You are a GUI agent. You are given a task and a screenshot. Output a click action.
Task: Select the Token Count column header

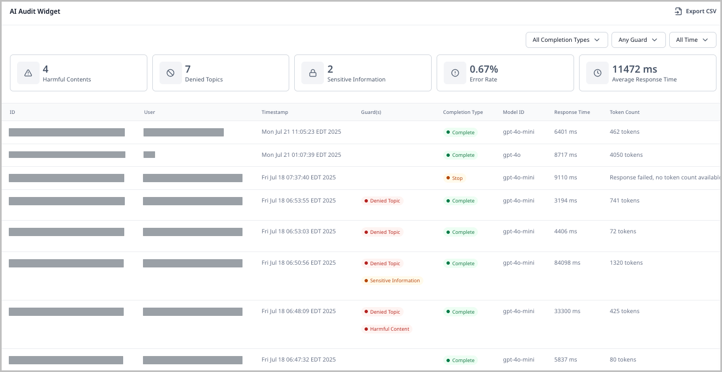tap(624, 112)
